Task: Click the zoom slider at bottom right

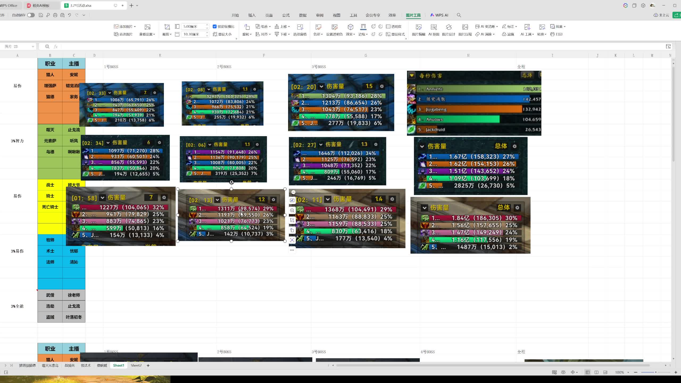Action: 655,372
